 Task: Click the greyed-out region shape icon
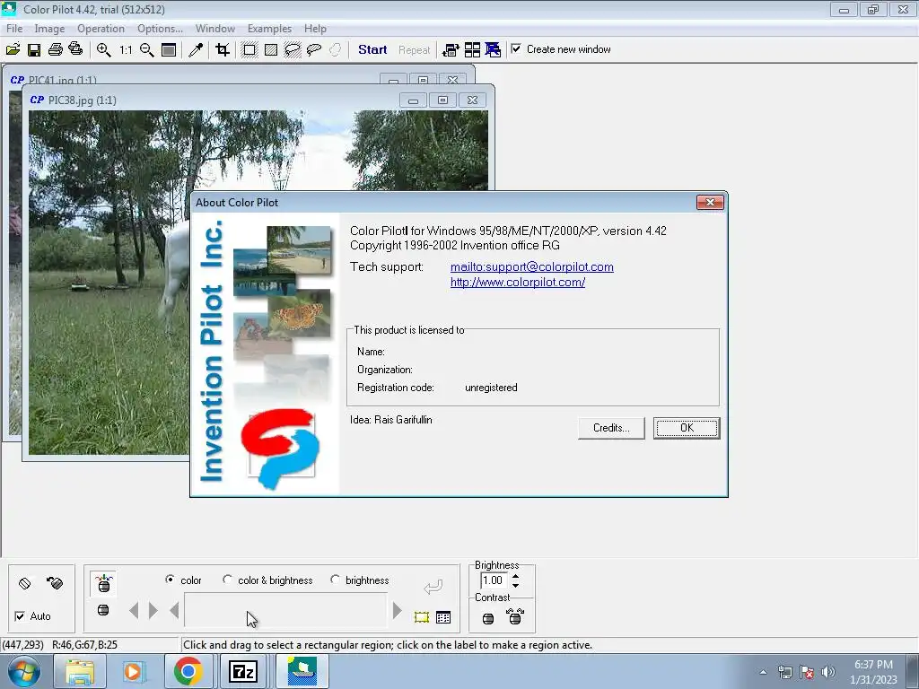336,50
